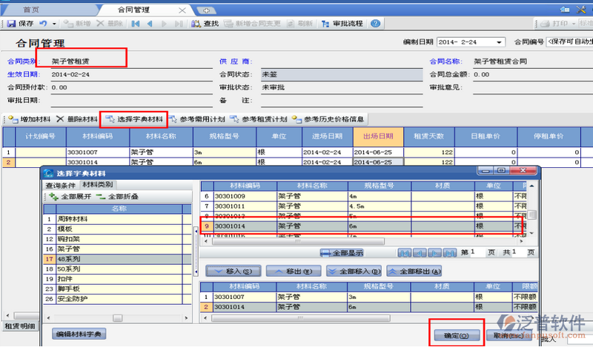The image size is (593, 347).
Task: Switch to the 首页 home tab
Action: click(x=31, y=10)
